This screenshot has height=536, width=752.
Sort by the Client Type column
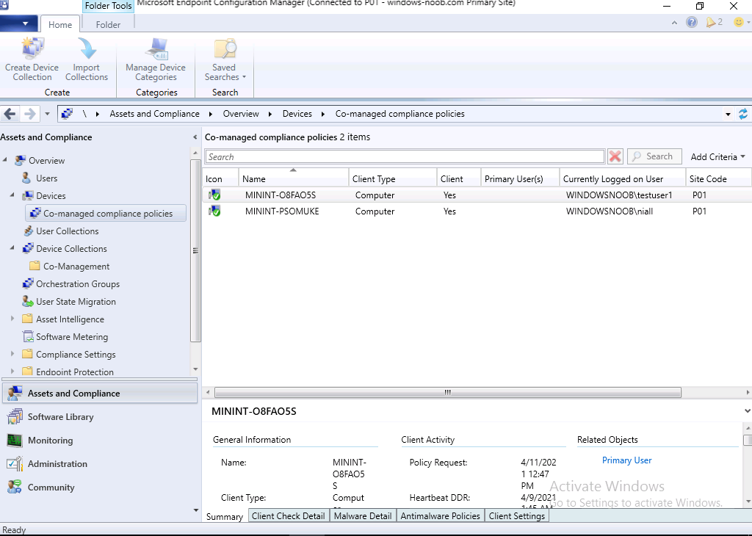[393, 178]
